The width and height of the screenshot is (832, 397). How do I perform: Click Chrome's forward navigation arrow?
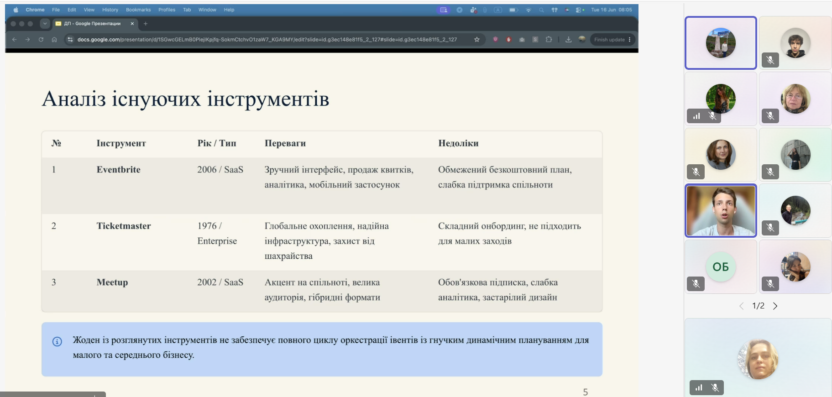tap(28, 40)
